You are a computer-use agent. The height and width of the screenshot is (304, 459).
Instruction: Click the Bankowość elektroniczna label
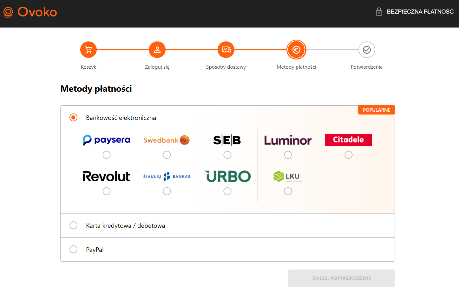(121, 118)
